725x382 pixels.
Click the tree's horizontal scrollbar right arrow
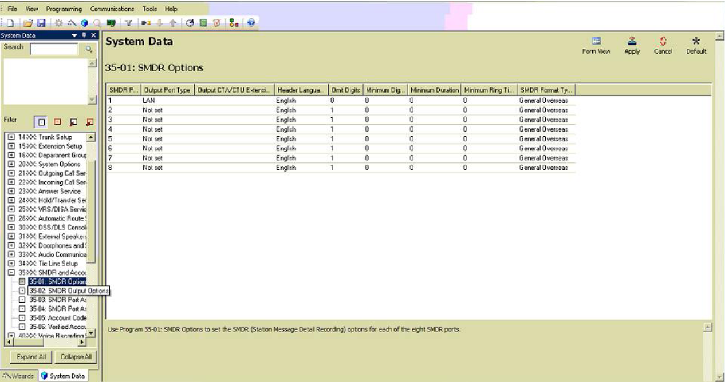point(82,342)
